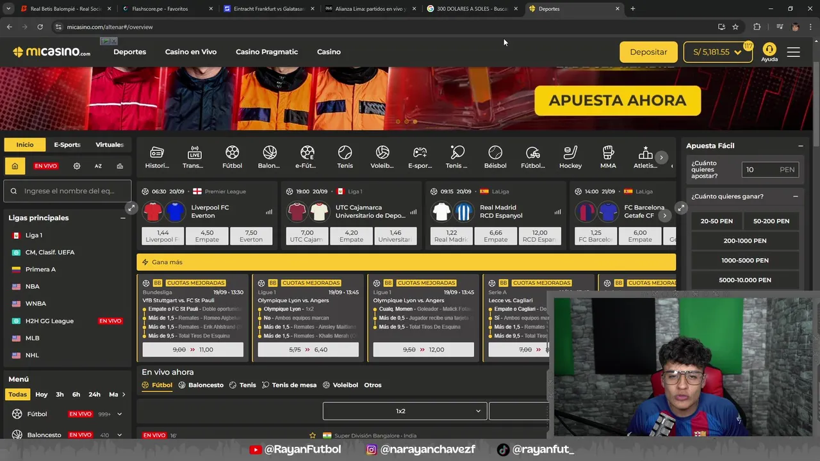Collapse ¿Cuánto quieres ganar? section
820x461 pixels.
coord(796,197)
